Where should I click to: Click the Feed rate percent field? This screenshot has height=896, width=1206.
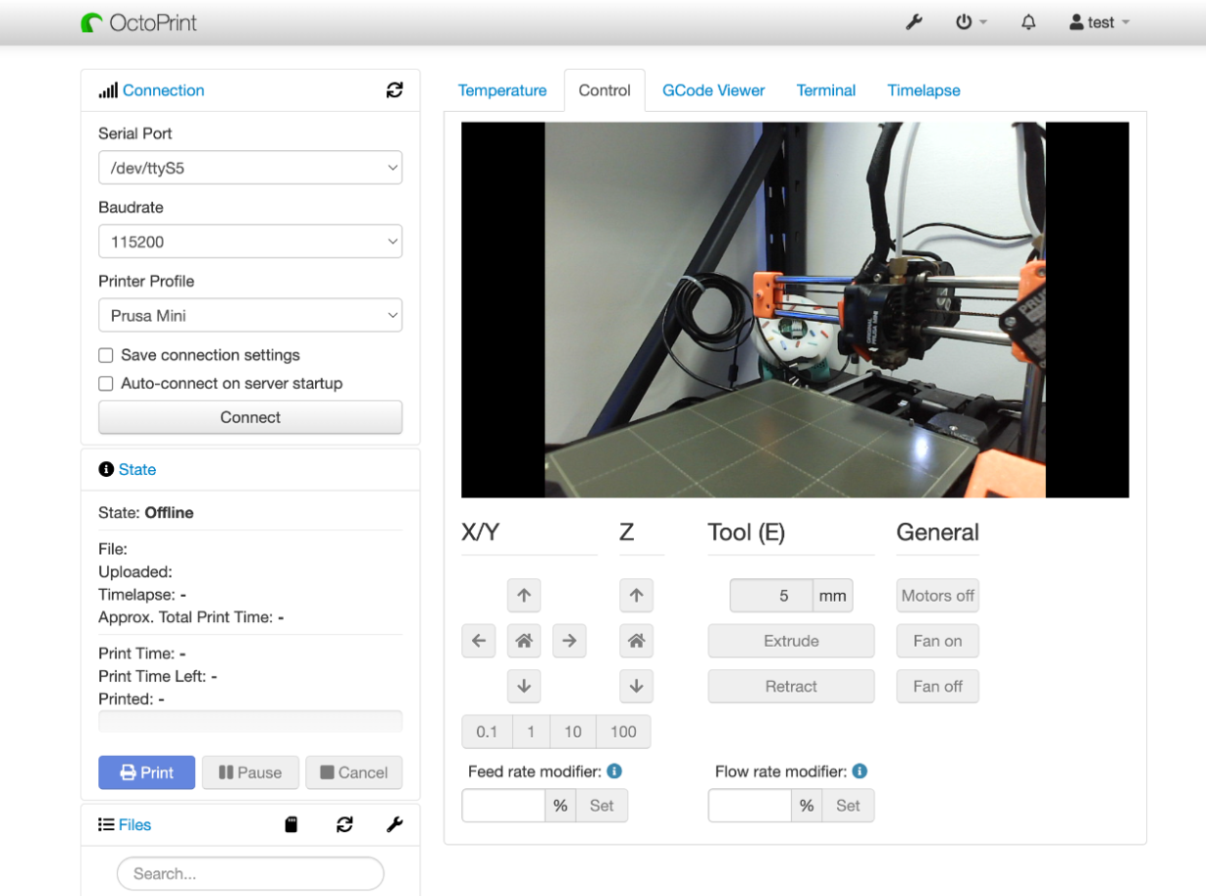tap(503, 806)
